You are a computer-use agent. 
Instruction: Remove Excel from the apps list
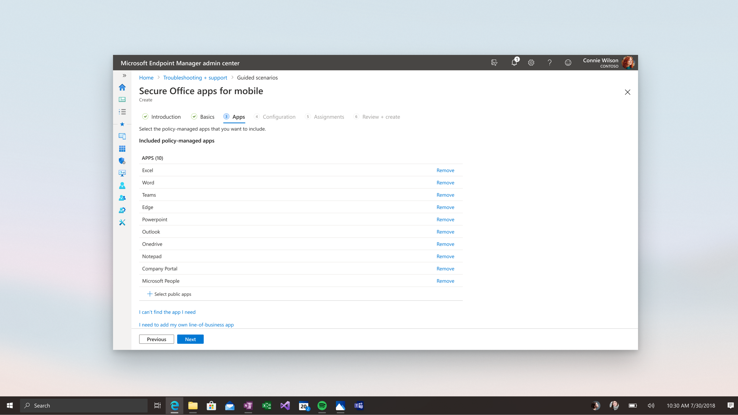pyautogui.click(x=445, y=170)
